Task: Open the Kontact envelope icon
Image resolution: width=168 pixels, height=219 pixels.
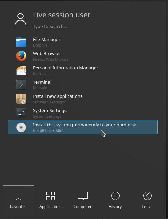Action: [x=21, y=70]
